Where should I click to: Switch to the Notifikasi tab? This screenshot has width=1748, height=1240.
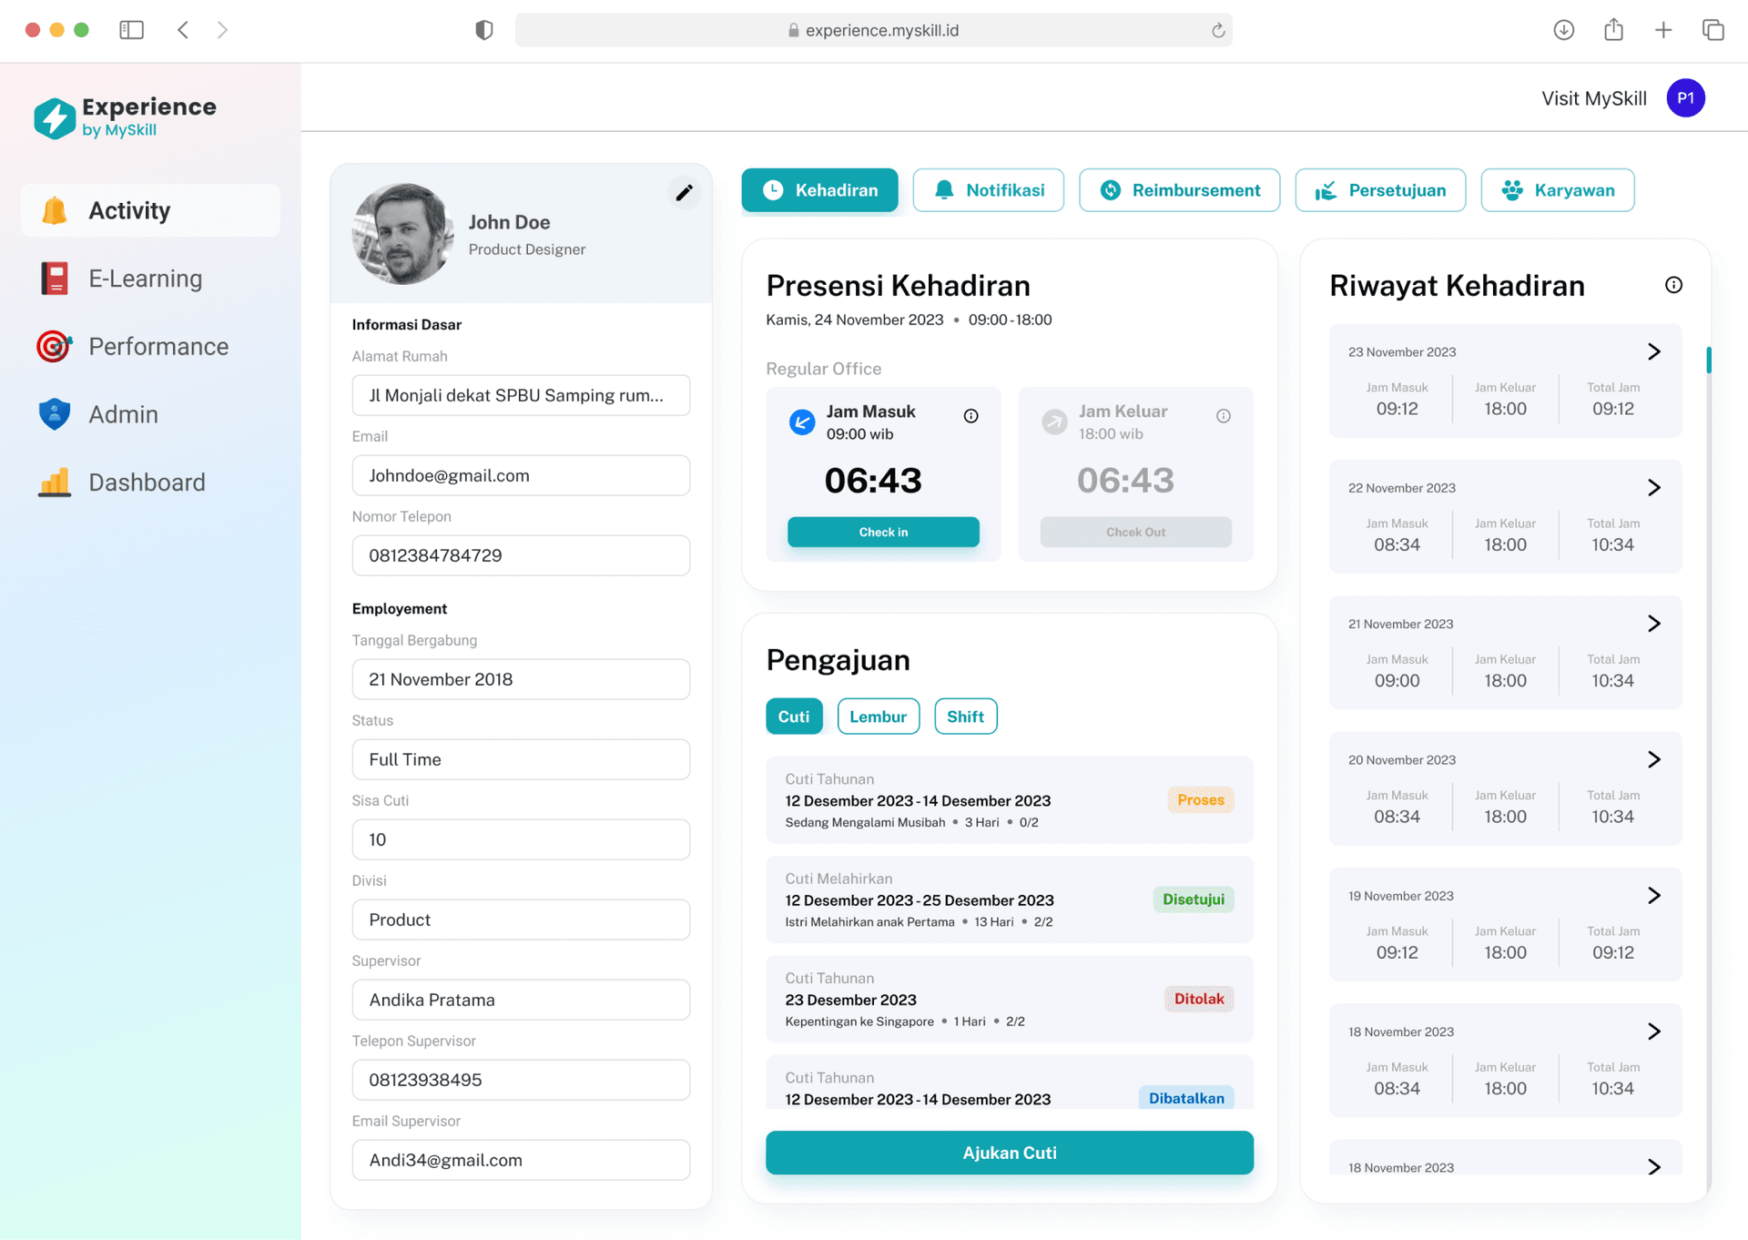989,189
